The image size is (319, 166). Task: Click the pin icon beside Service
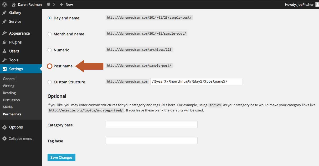pos(4,22)
